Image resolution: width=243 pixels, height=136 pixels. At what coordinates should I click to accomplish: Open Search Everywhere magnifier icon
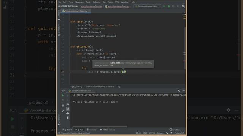click(x=183, y=6)
